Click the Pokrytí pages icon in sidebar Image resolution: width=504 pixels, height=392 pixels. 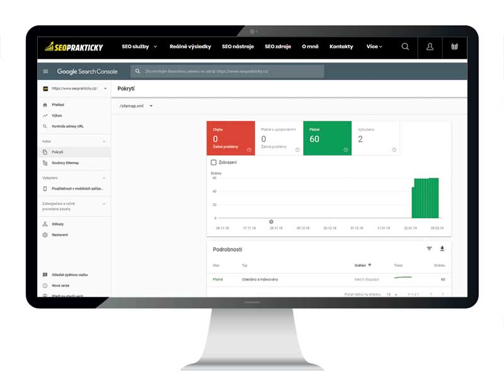45,152
